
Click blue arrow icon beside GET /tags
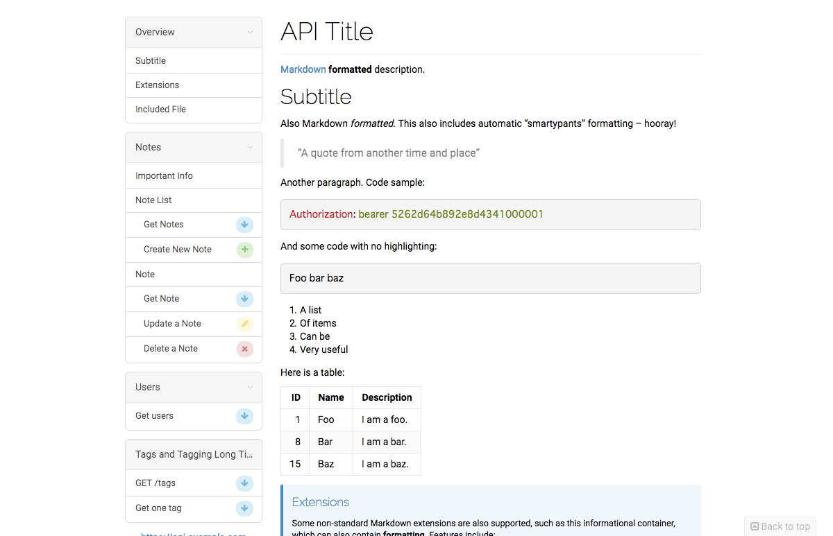[x=244, y=483]
